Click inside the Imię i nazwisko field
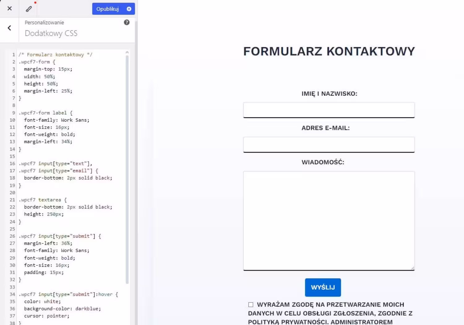This screenshot has width=464, height=325. [x=329, y=110]
